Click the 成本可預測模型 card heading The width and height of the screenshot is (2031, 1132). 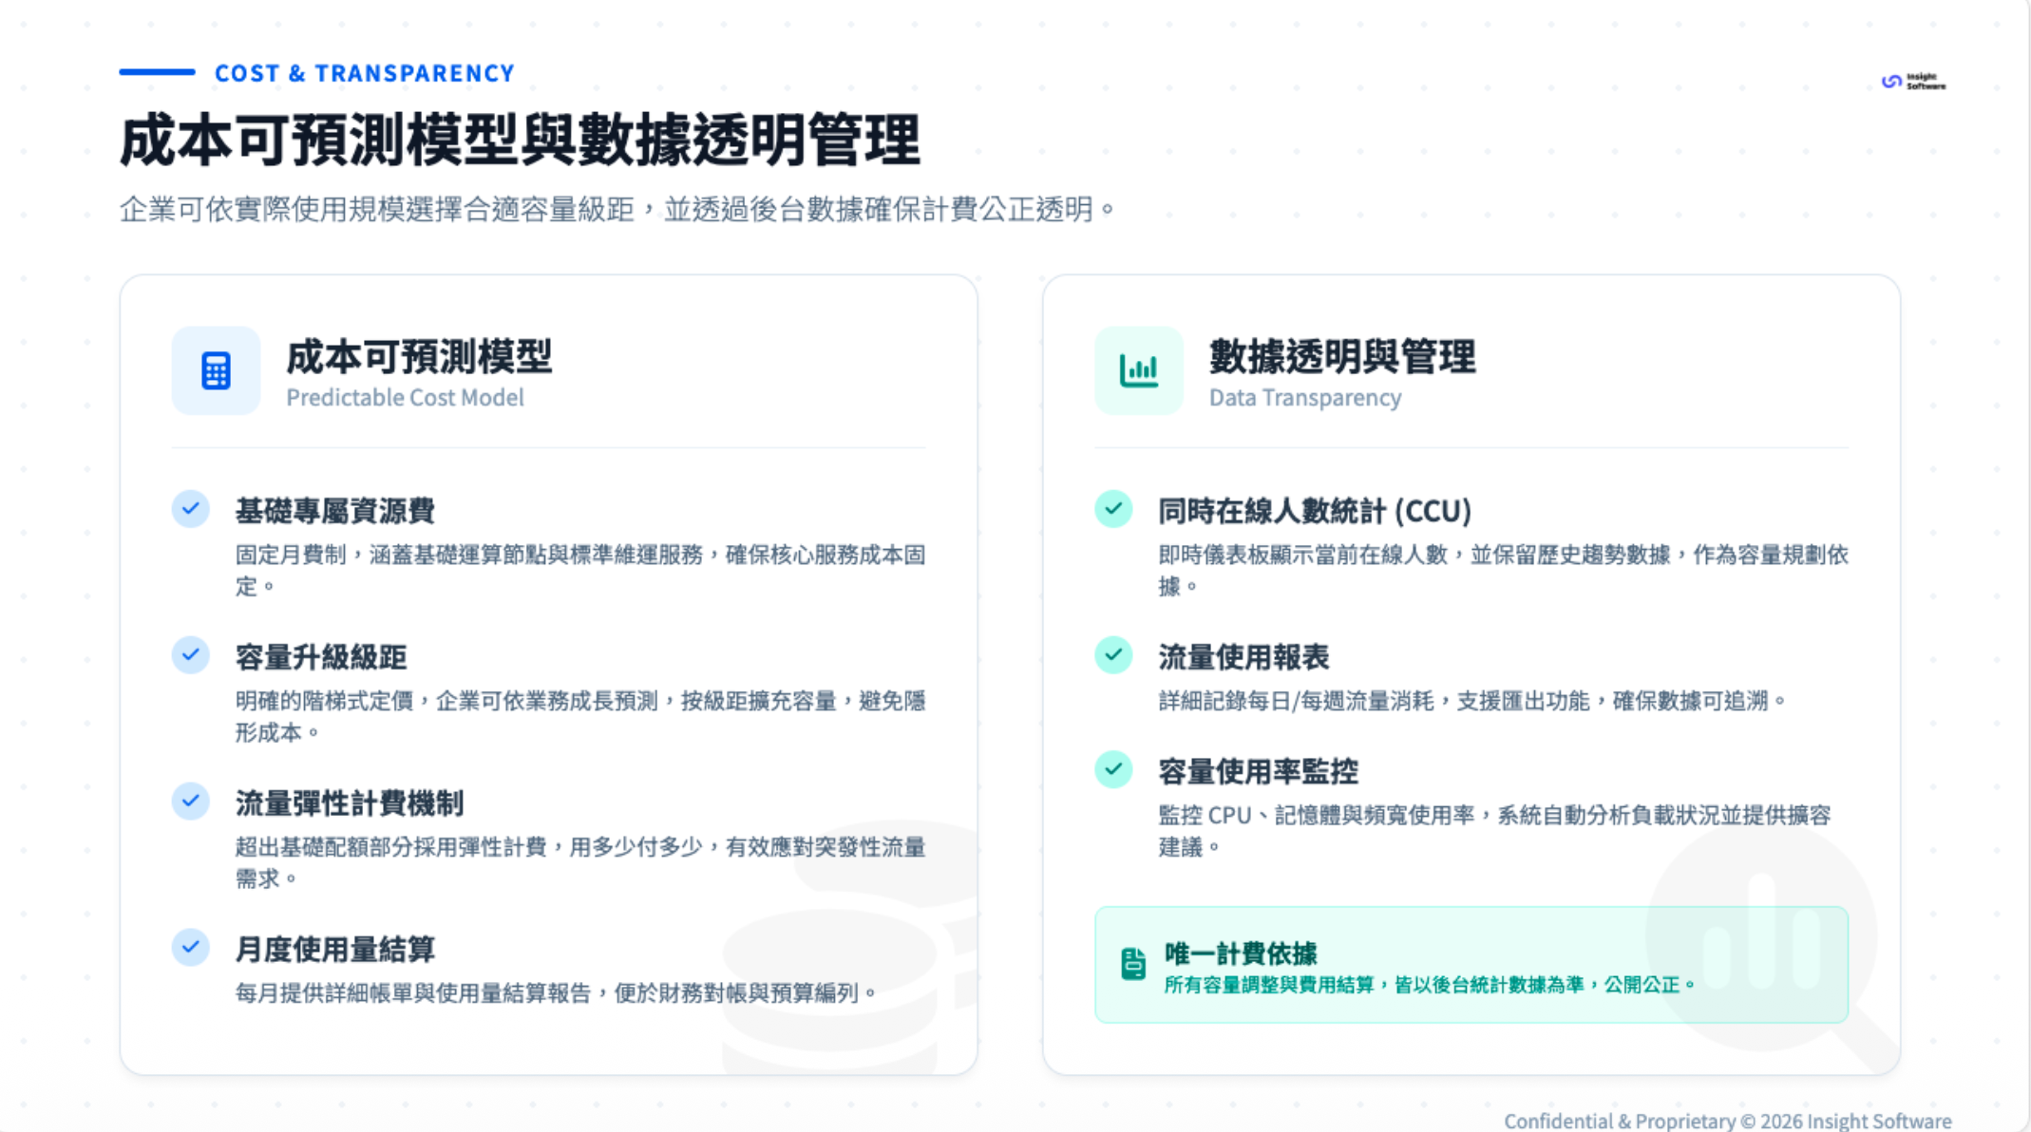click(x=419, y=357)
